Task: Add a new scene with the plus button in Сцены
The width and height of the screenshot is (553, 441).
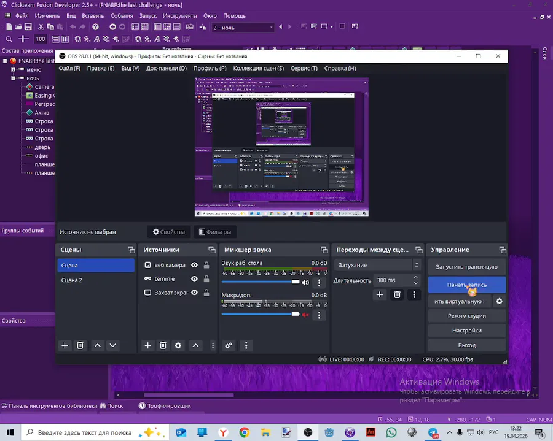Action: click(x=65, y=345)
